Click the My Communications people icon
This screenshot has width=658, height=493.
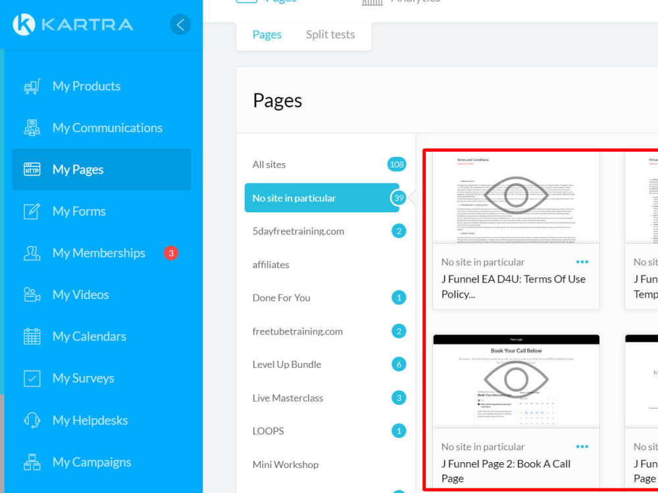coord(32,128)
